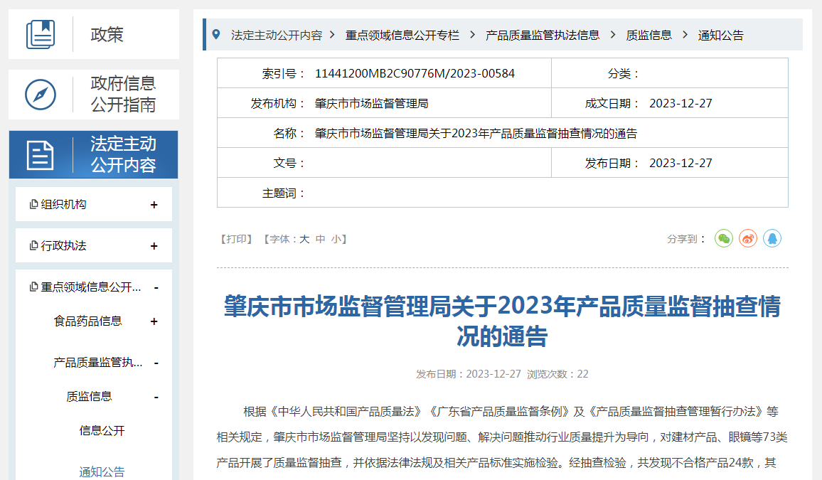Open the 政策 document icon

pos(41,35)
